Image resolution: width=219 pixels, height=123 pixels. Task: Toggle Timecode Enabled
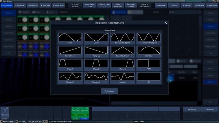(x=131, y=5)
